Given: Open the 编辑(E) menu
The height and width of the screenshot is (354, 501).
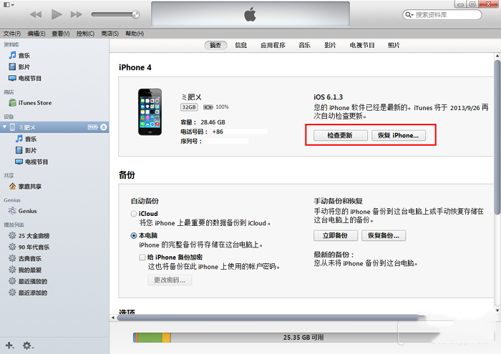Looking at the screenshot, I should click(37, 34).
